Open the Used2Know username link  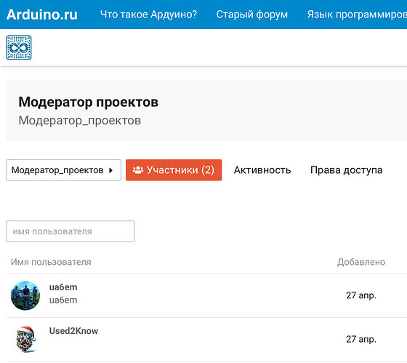coord(73,331)
